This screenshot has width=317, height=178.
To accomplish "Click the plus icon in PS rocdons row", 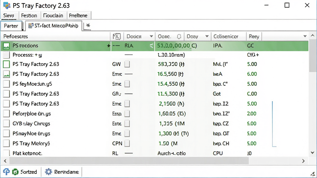I will click(x=109, y=46).
